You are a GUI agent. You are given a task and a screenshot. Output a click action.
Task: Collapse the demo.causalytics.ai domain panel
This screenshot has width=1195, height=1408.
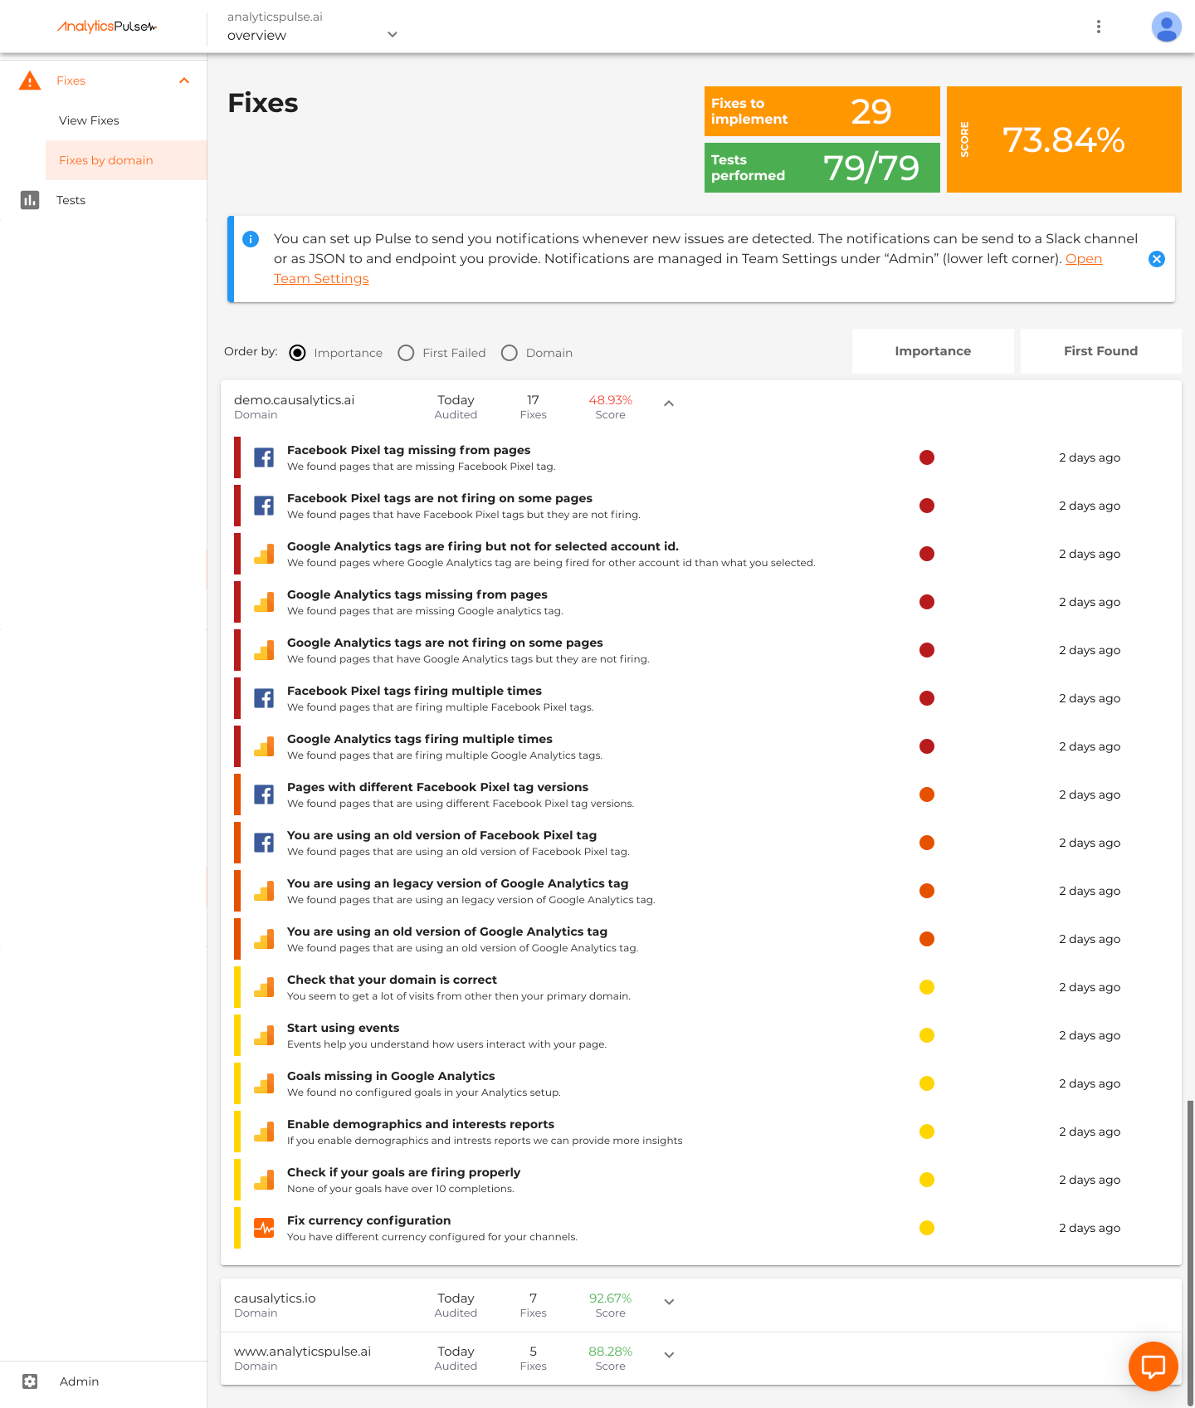(669, 403)
